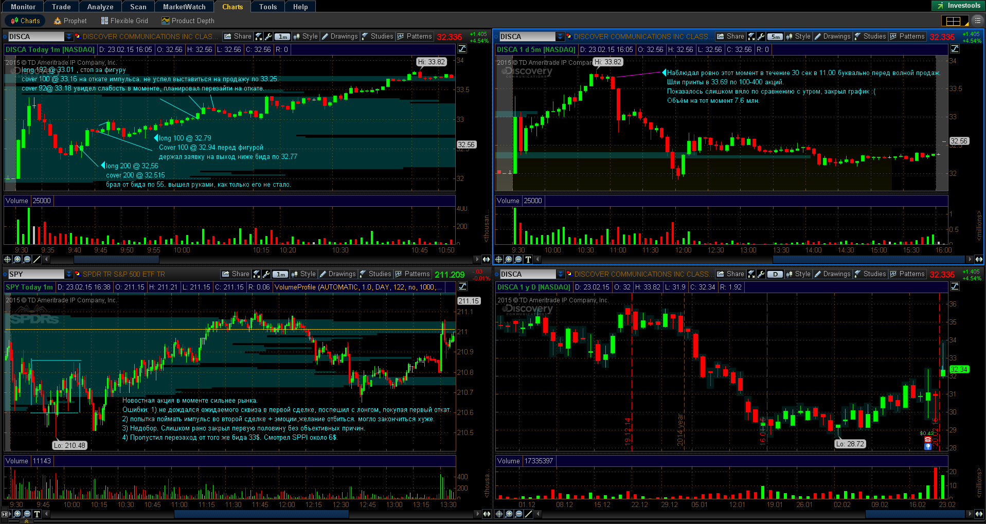Open Drawings dropdown on DISCA 5m chart
986x524 pixels.
832,37
